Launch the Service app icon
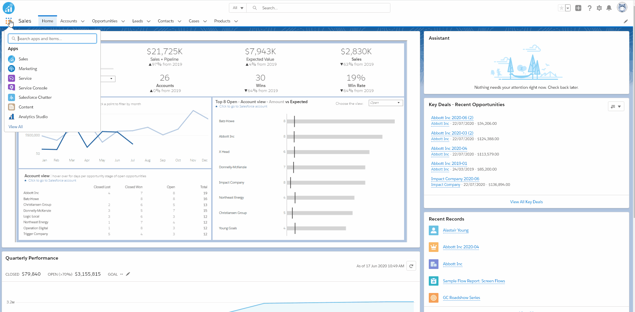 pos(12,78)
